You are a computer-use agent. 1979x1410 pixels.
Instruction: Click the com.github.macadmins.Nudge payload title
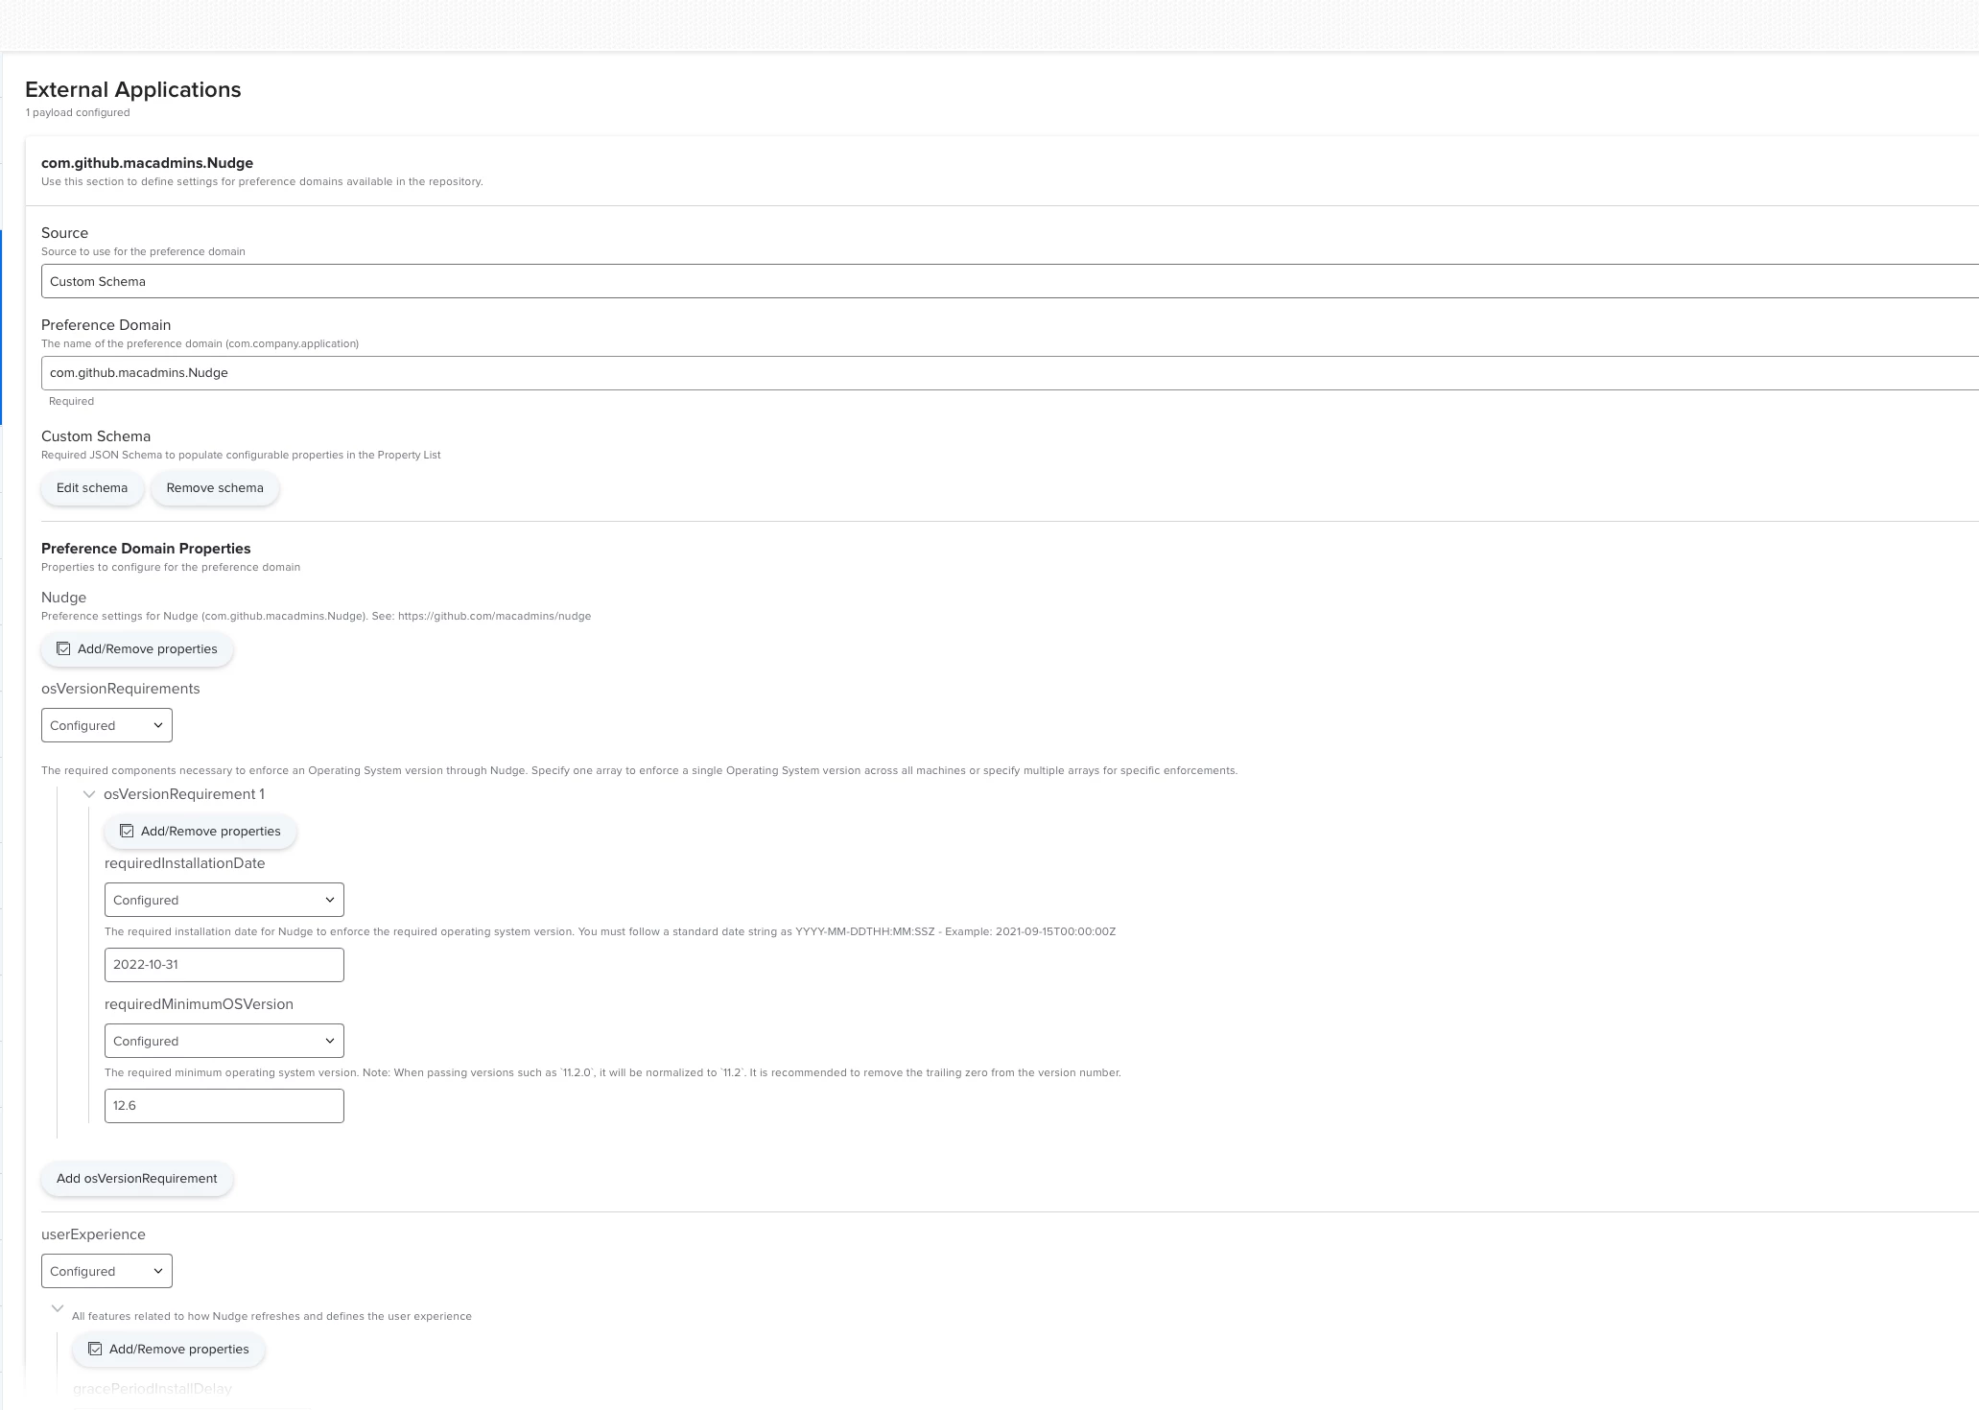pyautogui.click(x=147, y=163)
